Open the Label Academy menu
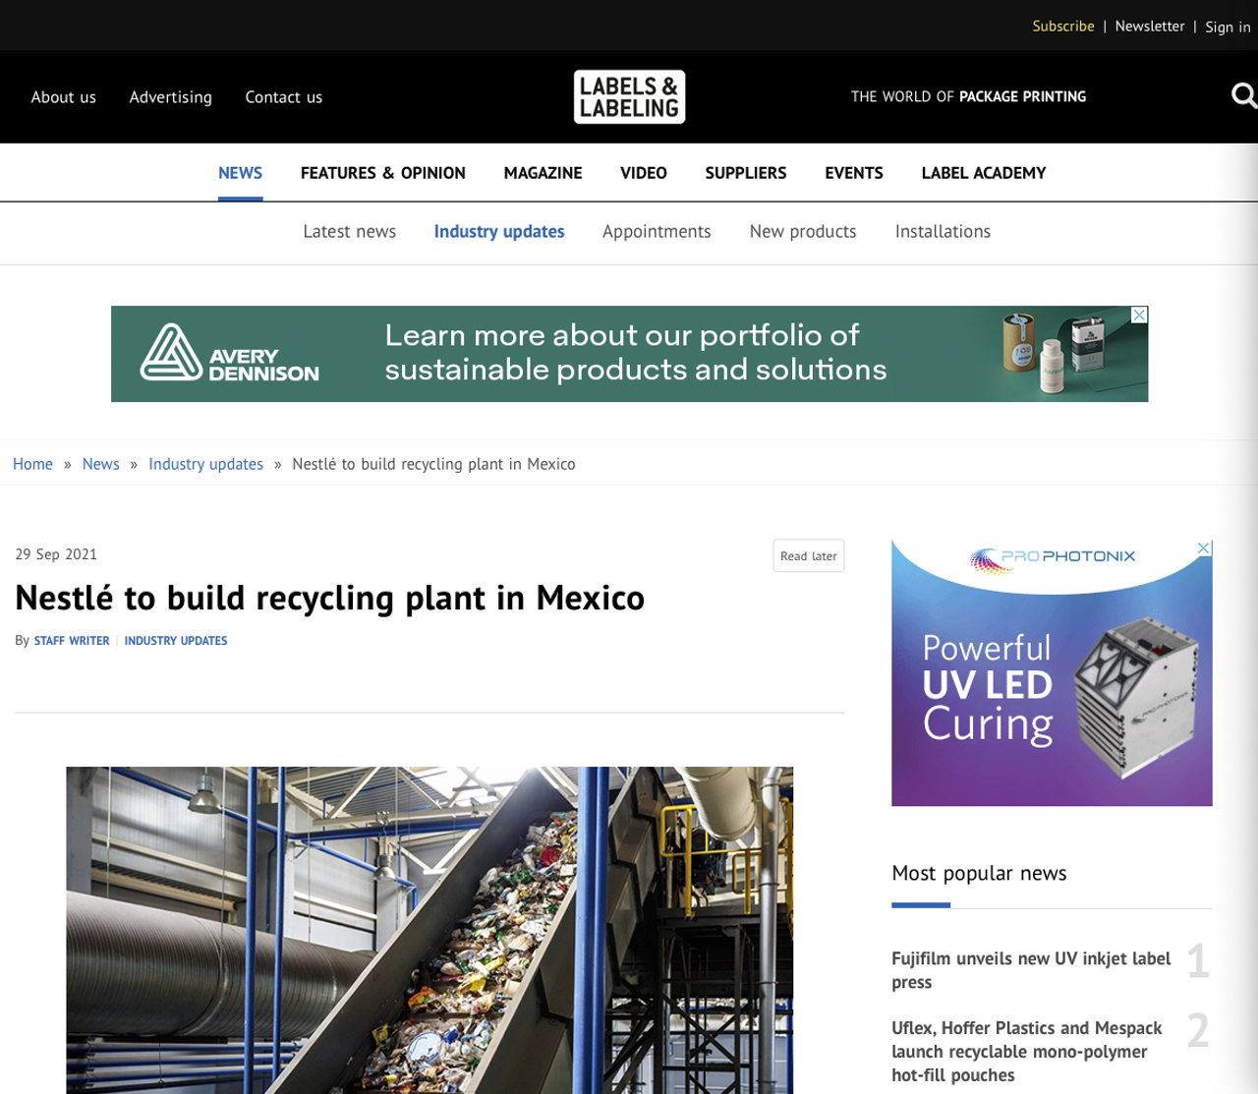1258x1094 pixels. (983, 173)
